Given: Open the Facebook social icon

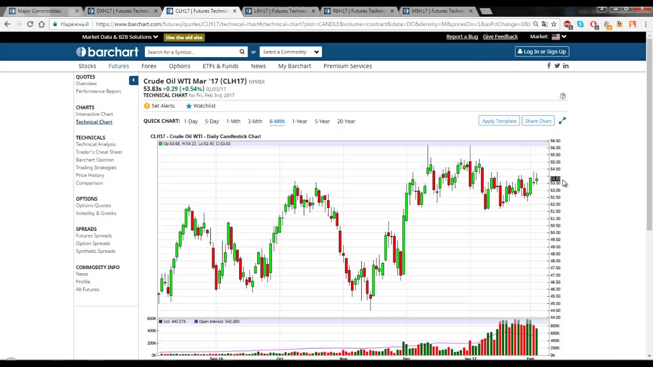Looking at the screenshot, I should 549,66.
